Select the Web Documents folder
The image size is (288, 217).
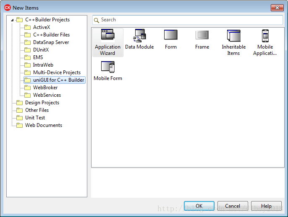tap(44, 125)
